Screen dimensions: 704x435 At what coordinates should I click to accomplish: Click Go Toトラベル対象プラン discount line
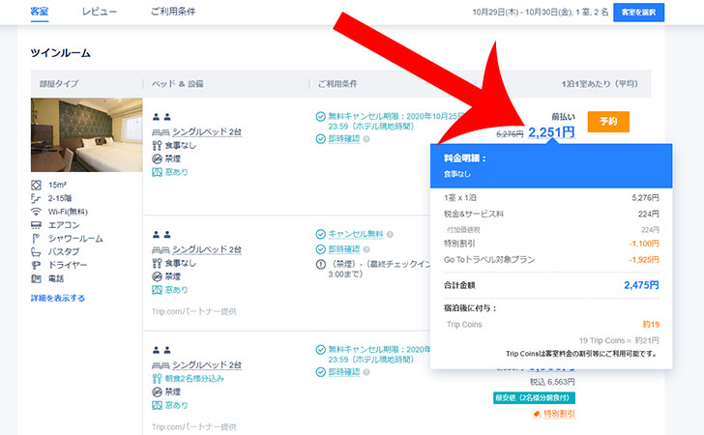pyautogui.click(x=551, y=260)
